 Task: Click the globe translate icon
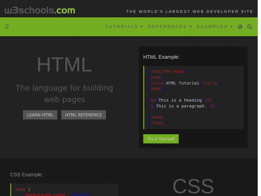(240, 27)
